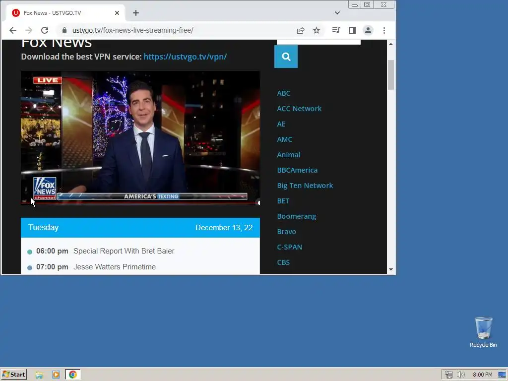508x381 pixels.
Task: Open the ABC channel link
Action: pyautogui.click(x=283, y=93)
